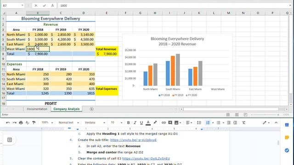
Task: Open the editing mode pencil dropdown
Action: (266, 123)
